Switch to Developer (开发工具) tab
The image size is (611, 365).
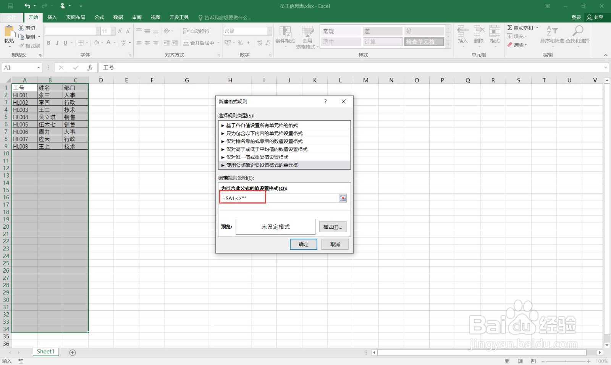[x=179, y=17]
